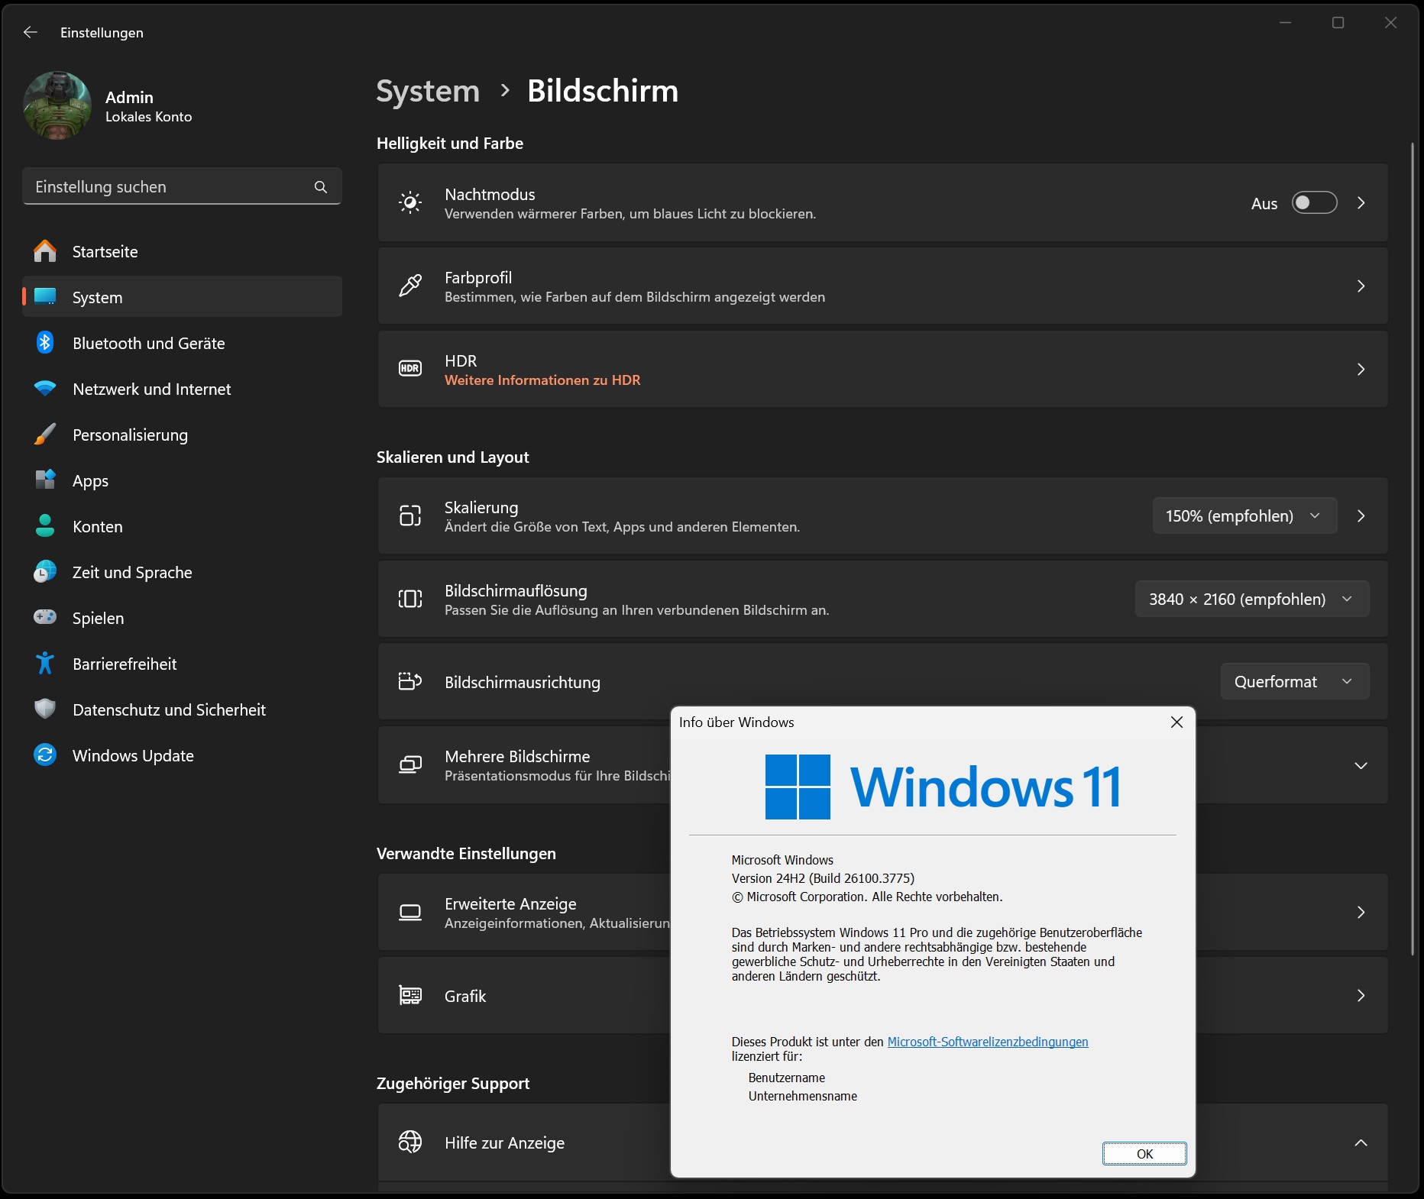Screen dimensions: 1424x1199
Task: Open Erweiterte Anzeige row chevron
Action: coord(1361,913)
